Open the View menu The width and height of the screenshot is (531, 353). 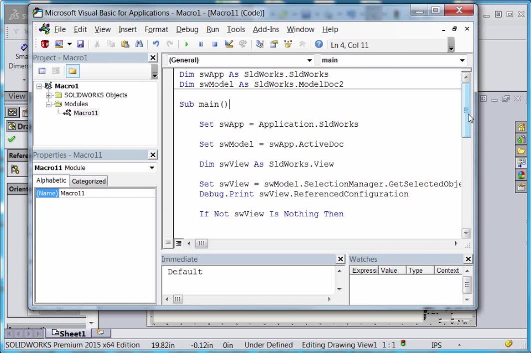pos(103,29)
